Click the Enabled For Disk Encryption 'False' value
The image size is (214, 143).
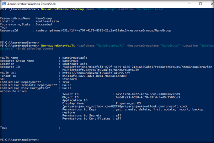[66, 87]
